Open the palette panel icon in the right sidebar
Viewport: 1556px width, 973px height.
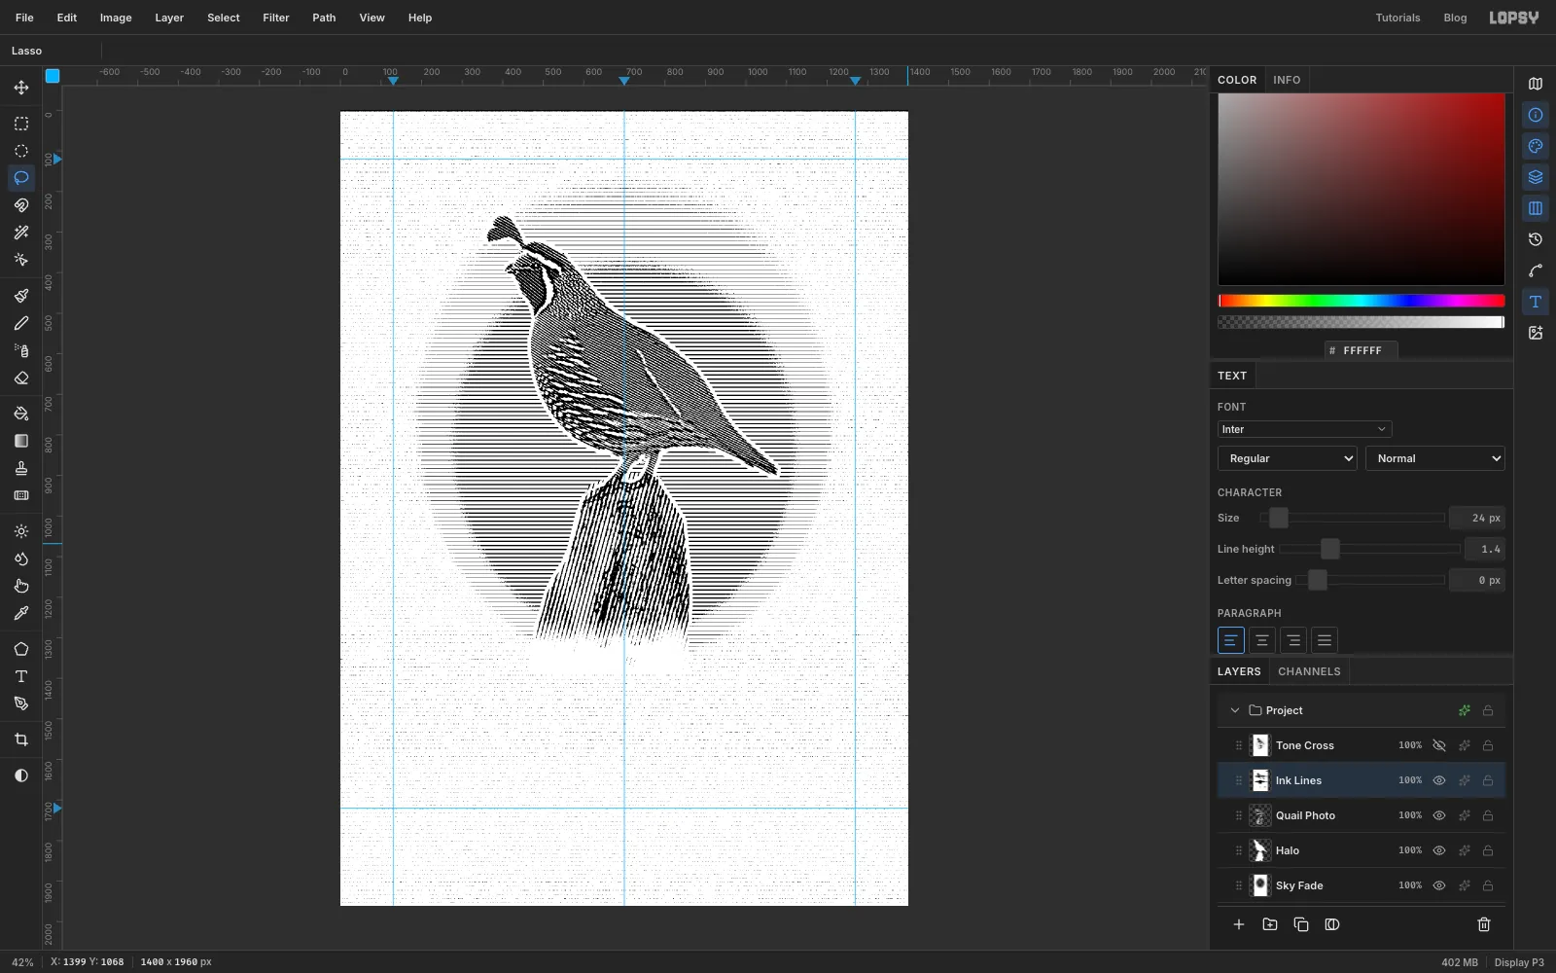pyautogui.click(x=1536, y=146)
